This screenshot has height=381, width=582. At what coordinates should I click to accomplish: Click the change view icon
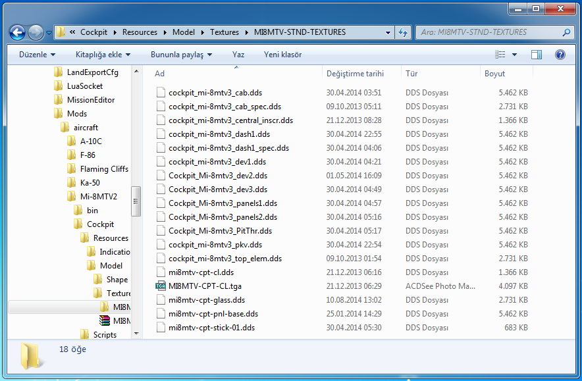pyautogui.click(x=500, y=55)
